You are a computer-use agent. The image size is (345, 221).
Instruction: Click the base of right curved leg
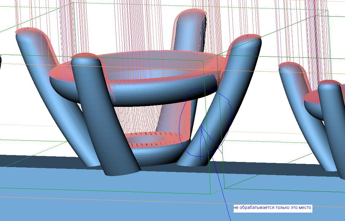click(x=193, y=163)
